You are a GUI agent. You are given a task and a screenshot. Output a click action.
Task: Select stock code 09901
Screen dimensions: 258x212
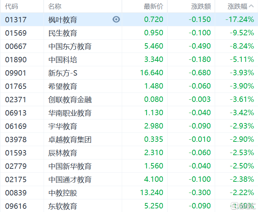click(16, 73)
